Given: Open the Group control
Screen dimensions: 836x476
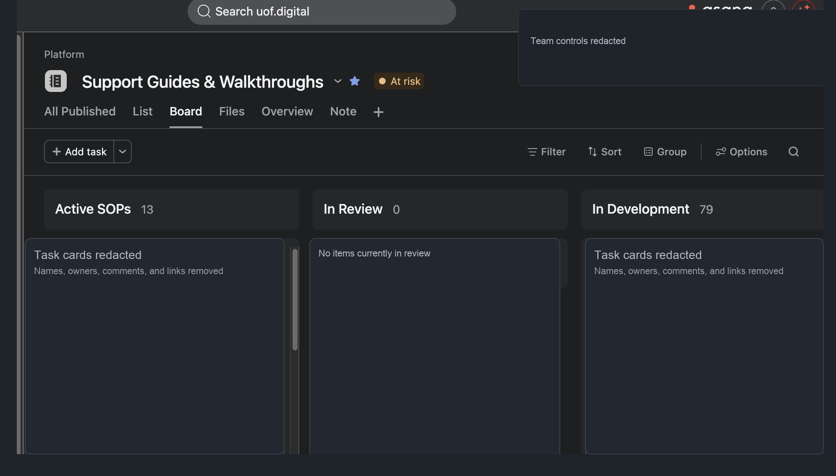Looking at the screenshot, I should (x=665, y=152).
